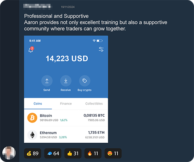Click the blurred user avatar
The image size is (194, 162).
point(9,153)
